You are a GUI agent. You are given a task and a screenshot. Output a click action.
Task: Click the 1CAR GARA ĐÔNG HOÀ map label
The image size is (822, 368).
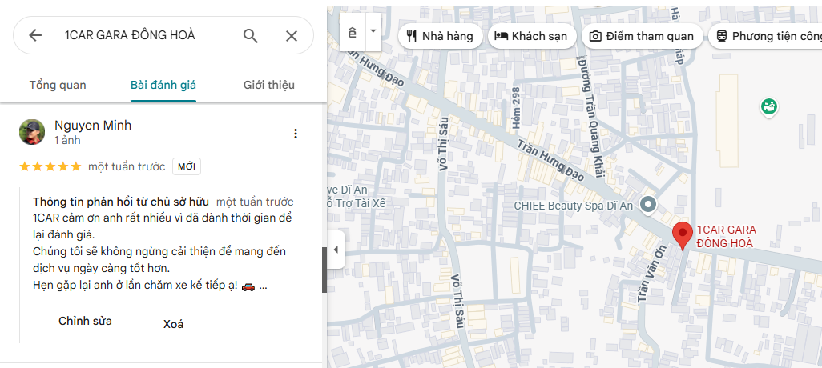pyautogui.click(x=725, y=237)
